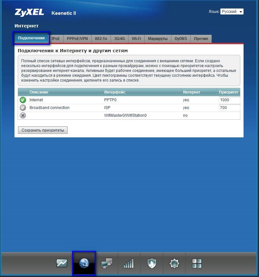Switch to the Wi-Fi tab
259x277 pixels.
pyautogui.click(x=136, y=38)
